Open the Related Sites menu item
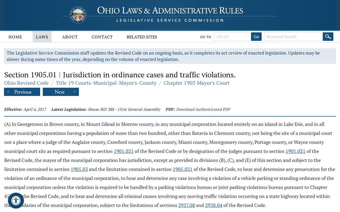 coord(142,37)
